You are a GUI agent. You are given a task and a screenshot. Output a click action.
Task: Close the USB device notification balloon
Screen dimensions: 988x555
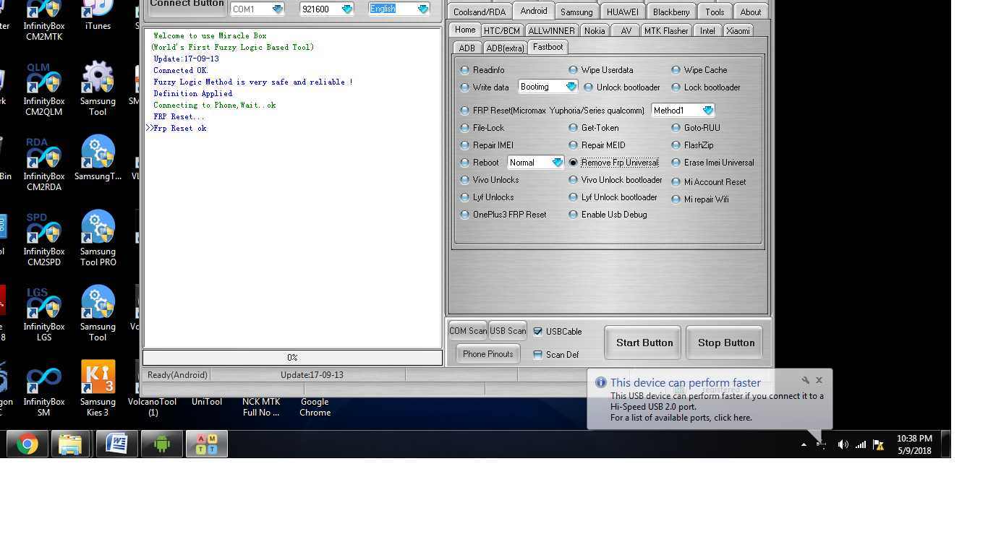click(x=819, y=380)
